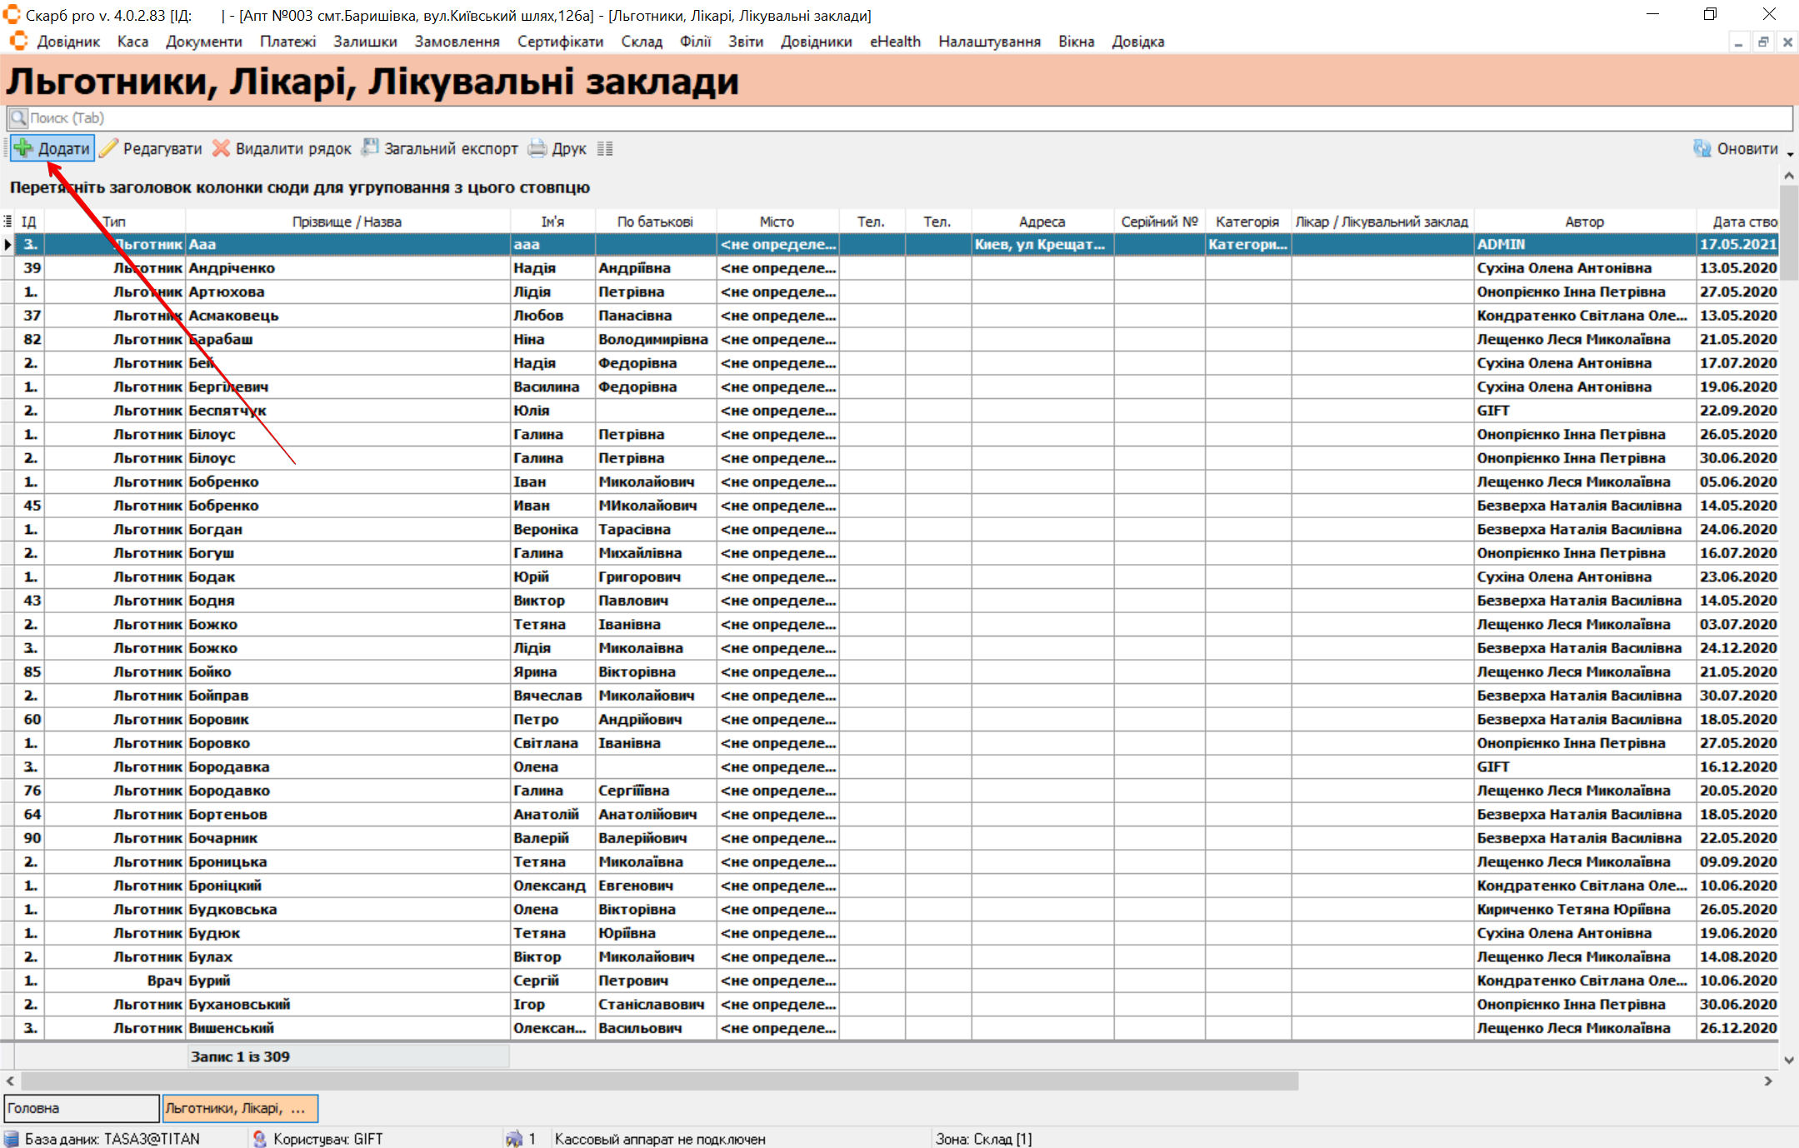1799x1148 pixels.
Task: Expand the toolbar overflow arrow near Оновити
Action: pyautogui.click(x=1790, y=154)
